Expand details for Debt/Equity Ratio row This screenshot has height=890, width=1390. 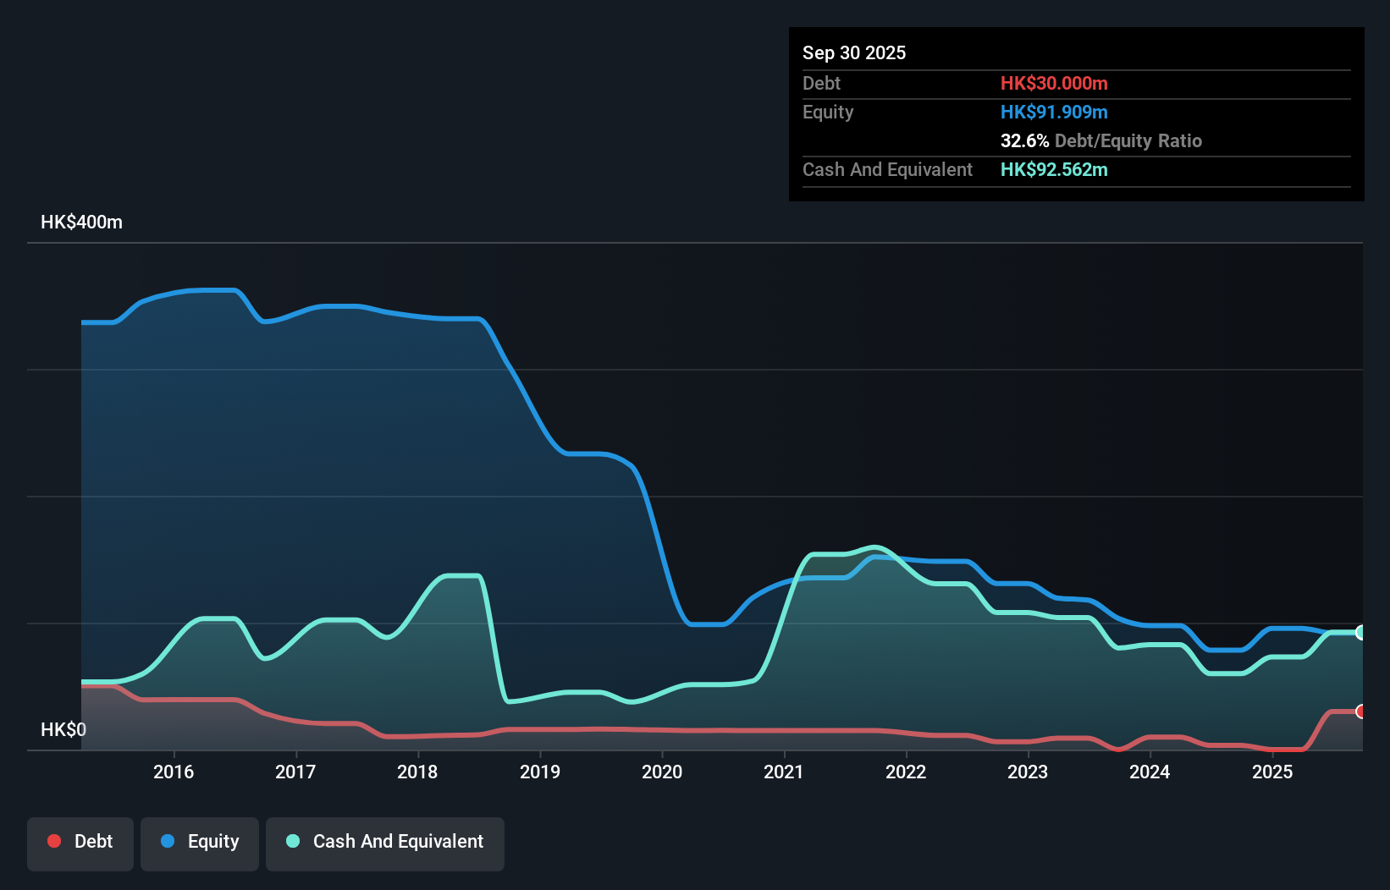coord(1100,140)
